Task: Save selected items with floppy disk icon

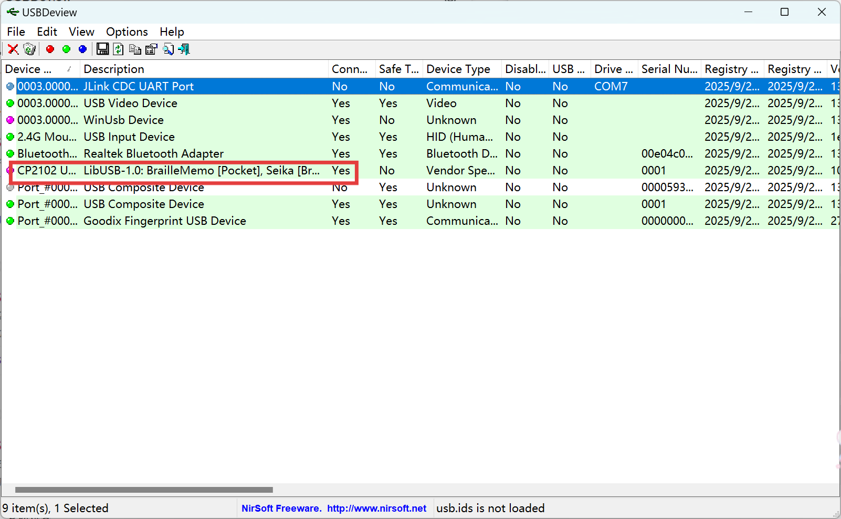Action: click(103, 49)
